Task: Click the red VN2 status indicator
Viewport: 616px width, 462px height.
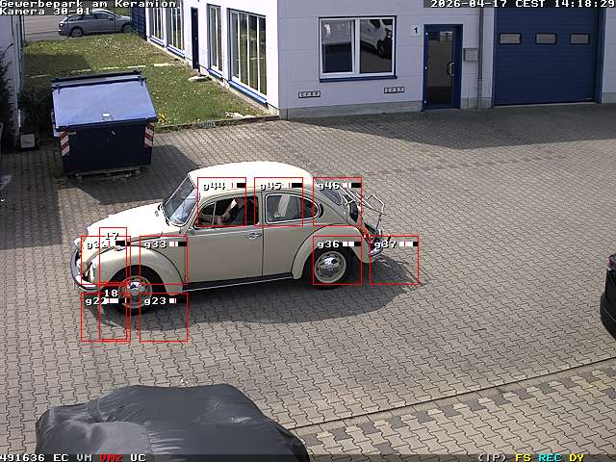Action: click(x=111, y=457)
